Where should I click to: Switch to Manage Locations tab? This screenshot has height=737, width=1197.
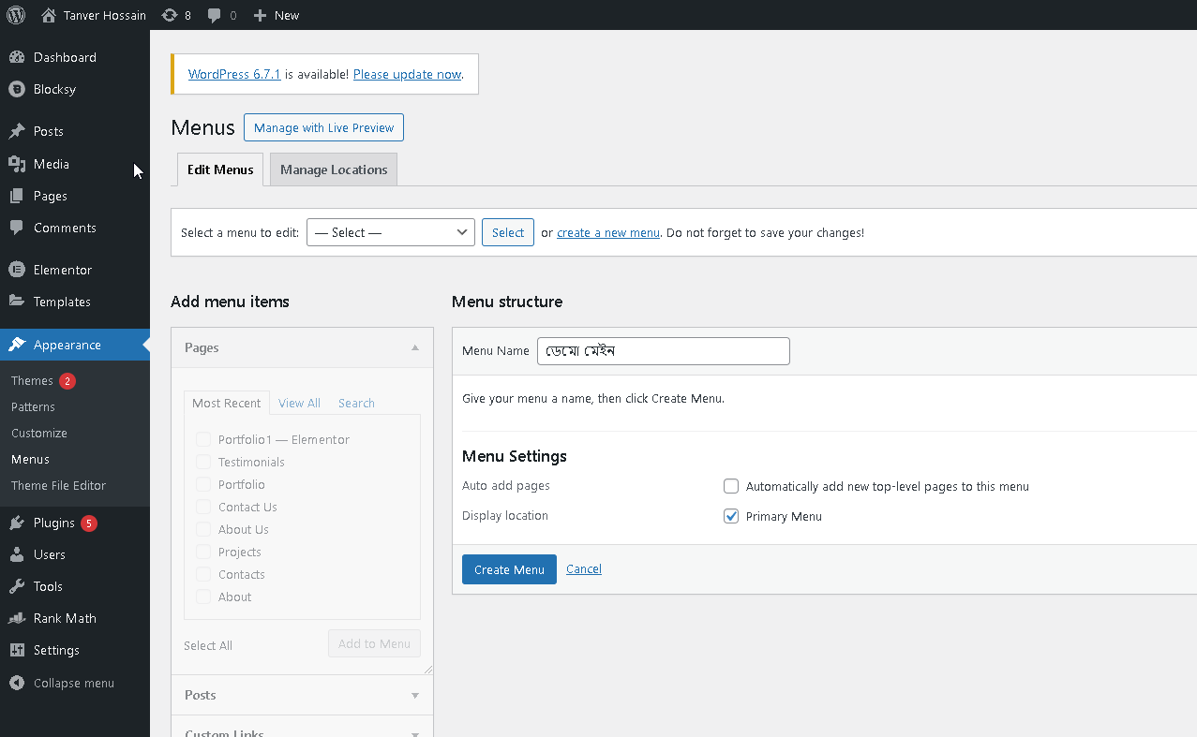click(334, 170)
